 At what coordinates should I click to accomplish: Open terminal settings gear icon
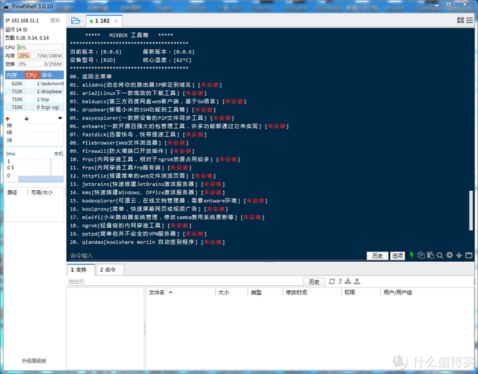(448, 256)
